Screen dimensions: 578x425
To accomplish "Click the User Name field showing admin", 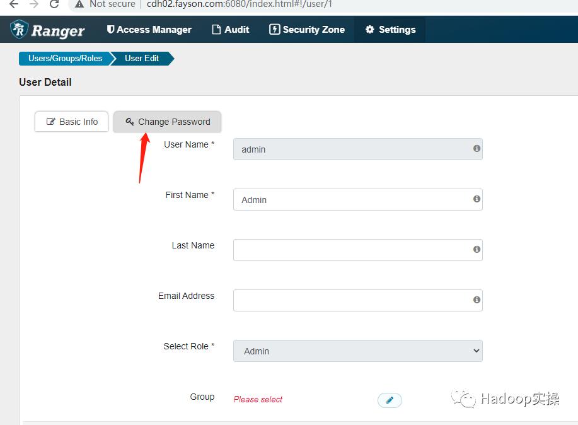I will [x=358, y=149].
